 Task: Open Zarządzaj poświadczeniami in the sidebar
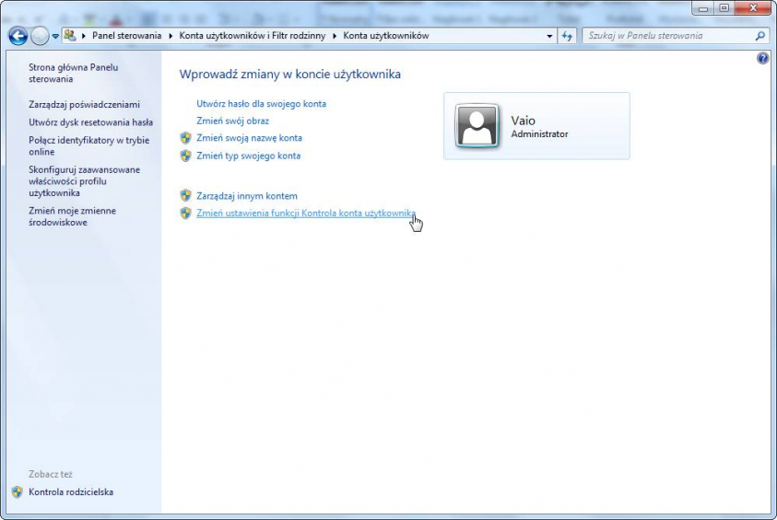tap(84, 105)
